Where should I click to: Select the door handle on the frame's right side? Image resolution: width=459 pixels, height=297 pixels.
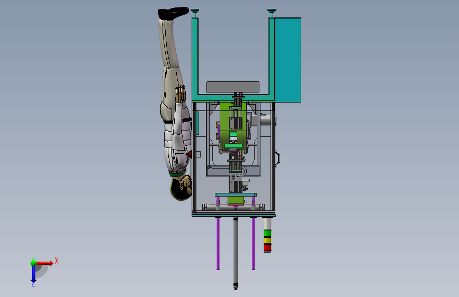point(277,159)
